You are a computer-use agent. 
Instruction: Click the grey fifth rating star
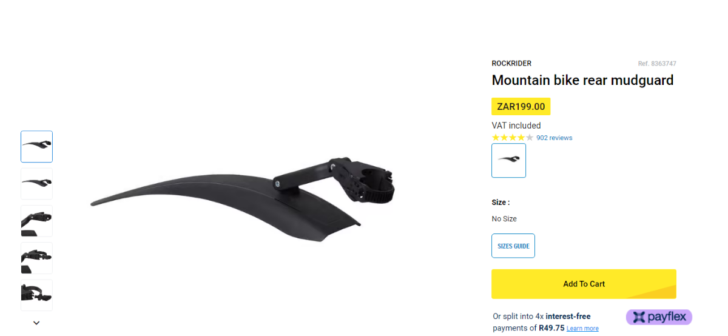tap(530, 138)
